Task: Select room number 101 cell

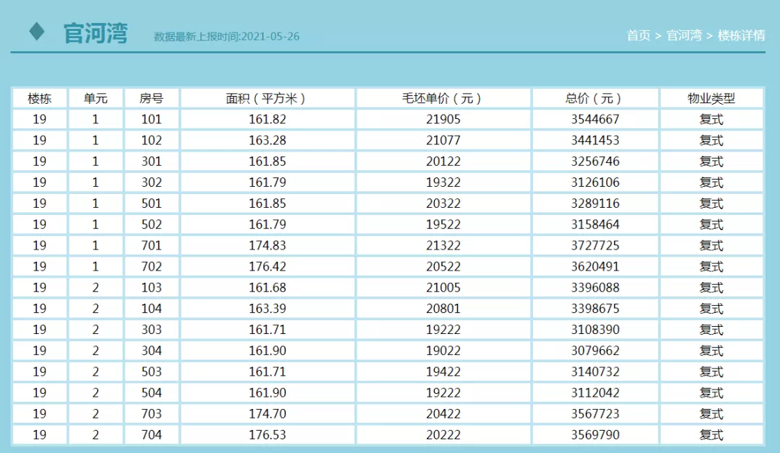Action: pyautogui.click(x=151, y=119)
